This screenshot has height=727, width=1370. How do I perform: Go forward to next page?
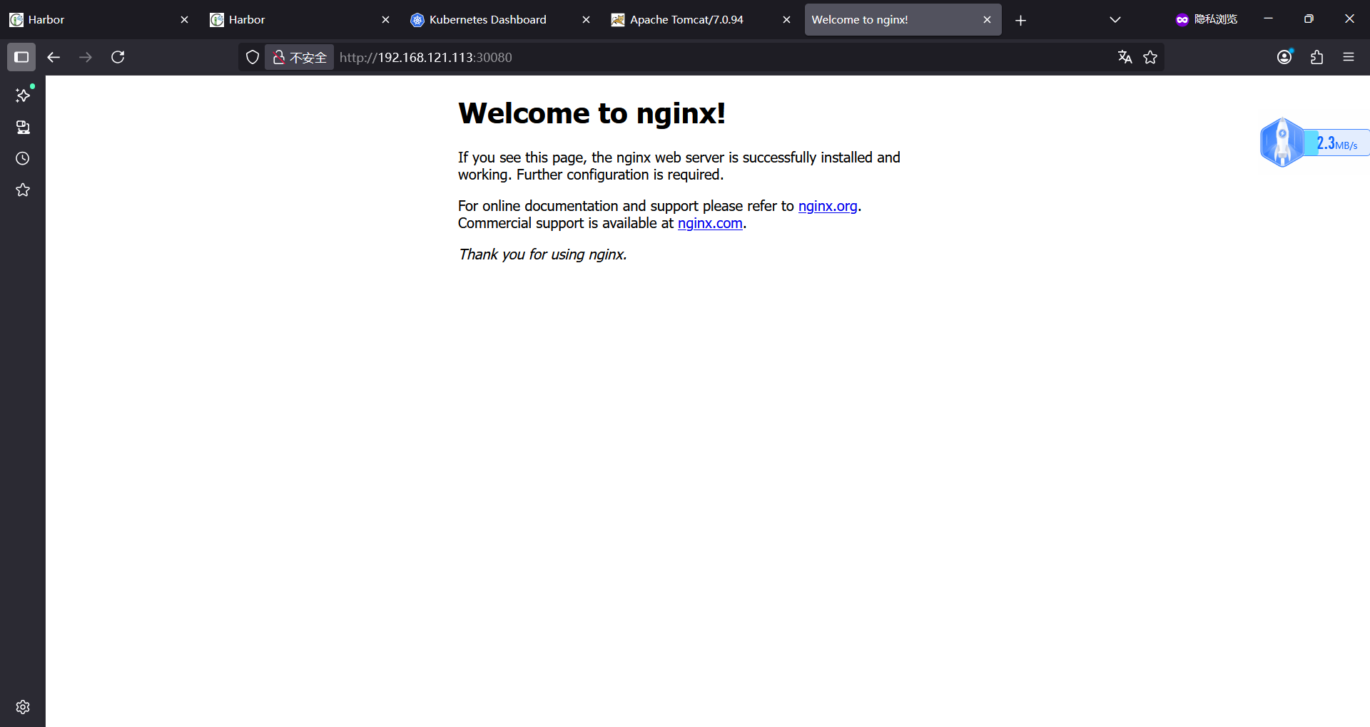click(86, 57)
